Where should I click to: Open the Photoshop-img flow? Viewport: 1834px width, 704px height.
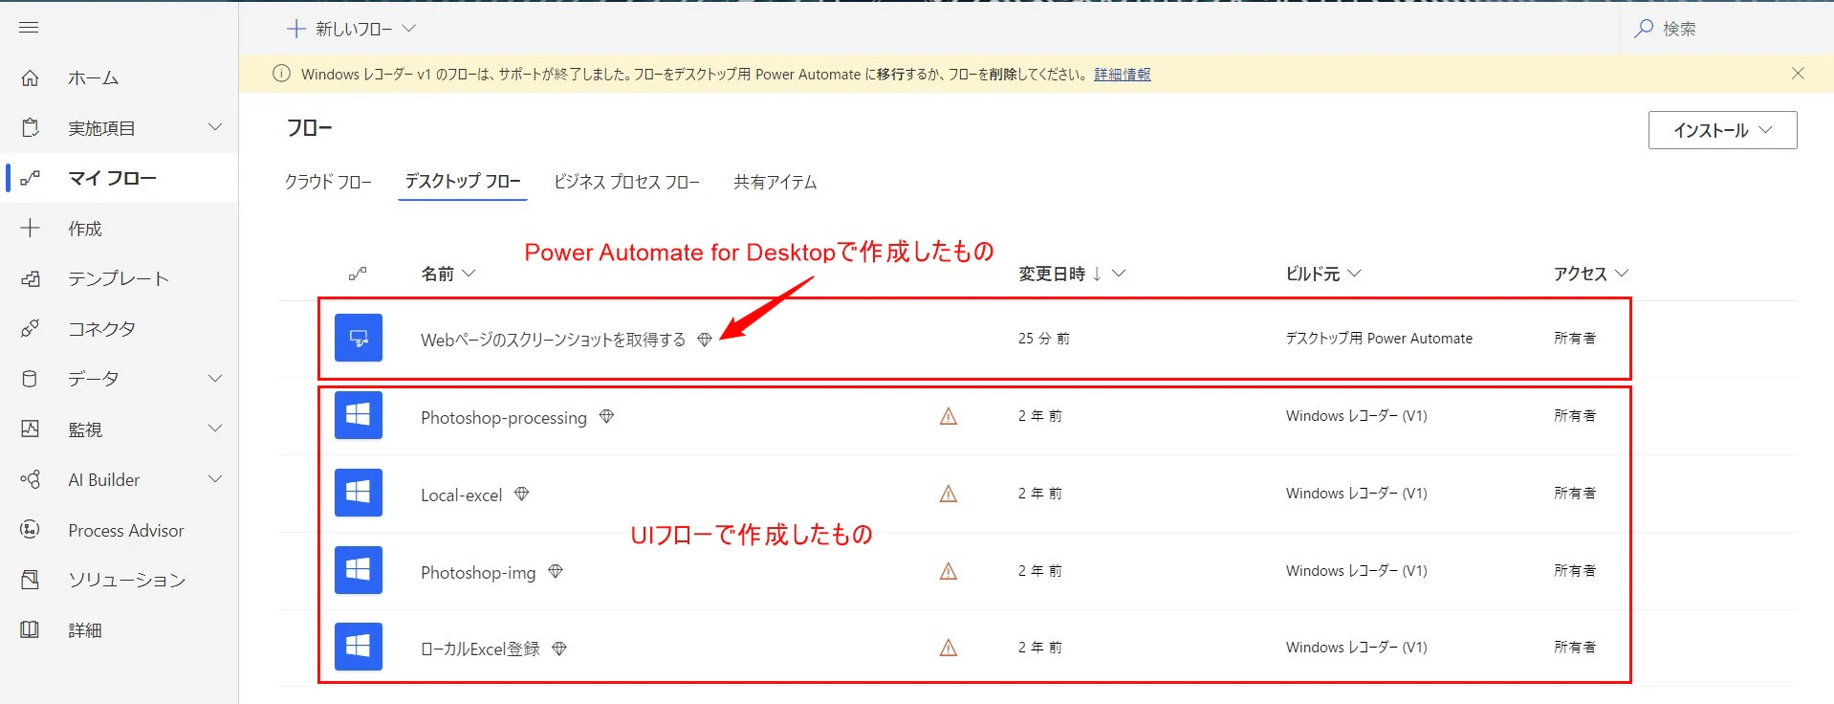pos(478,572)
